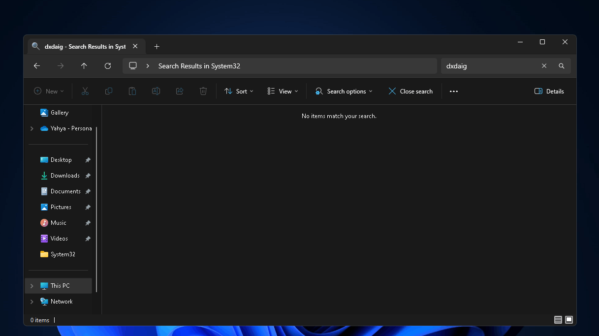Open the Sort dropdown

[239, 92]
